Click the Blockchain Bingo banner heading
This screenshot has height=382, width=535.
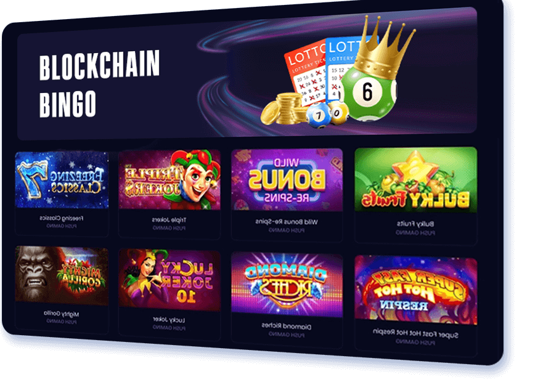click(x=99, y=84)
